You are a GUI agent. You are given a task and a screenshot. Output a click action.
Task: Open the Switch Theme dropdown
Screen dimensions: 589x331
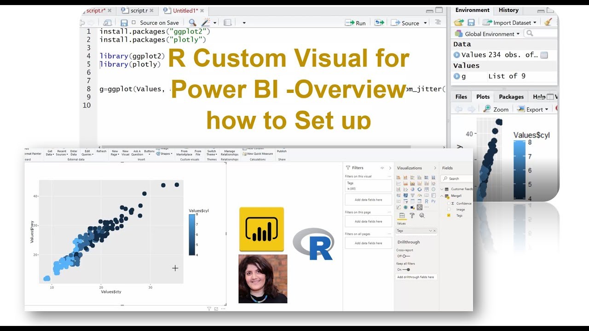point(211,153)
